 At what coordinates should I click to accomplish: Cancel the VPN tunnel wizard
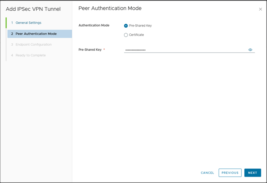208,173
